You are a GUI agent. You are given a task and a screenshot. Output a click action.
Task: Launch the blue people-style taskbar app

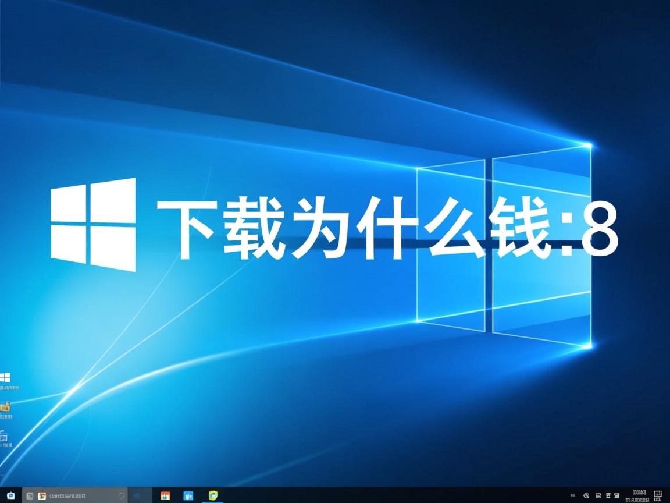[188, 495]
